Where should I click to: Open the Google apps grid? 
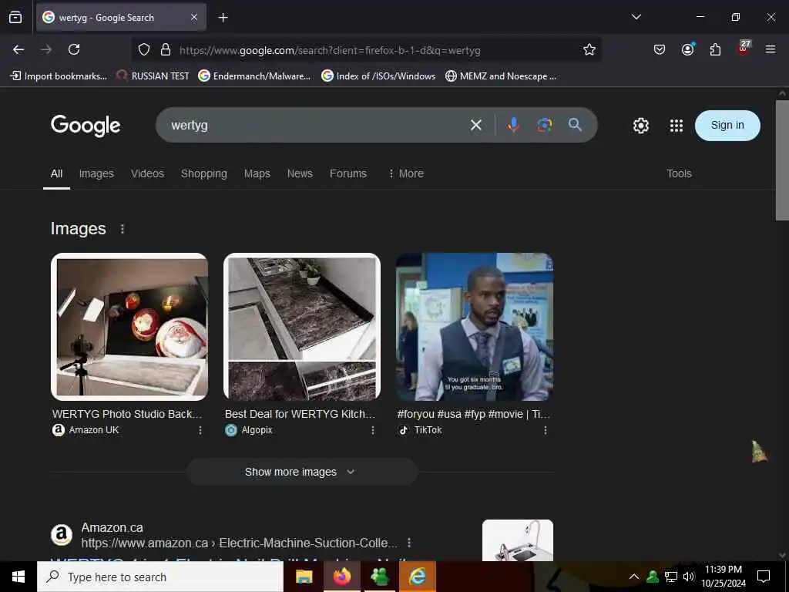tap(677, 126)
